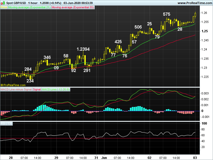
Task: Click the 234 low annotation on the chart
Action: (x=30, y=81)
